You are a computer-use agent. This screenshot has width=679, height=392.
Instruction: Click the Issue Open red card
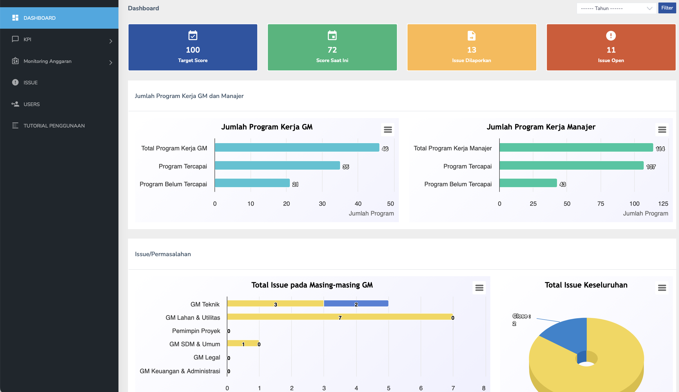[x=611, y=47]
